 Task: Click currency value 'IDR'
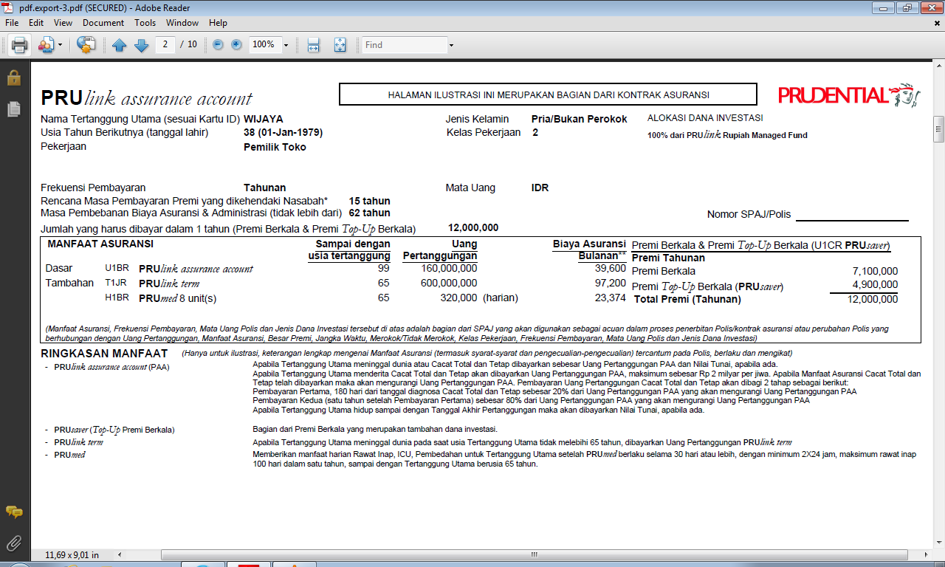[540, 188]
